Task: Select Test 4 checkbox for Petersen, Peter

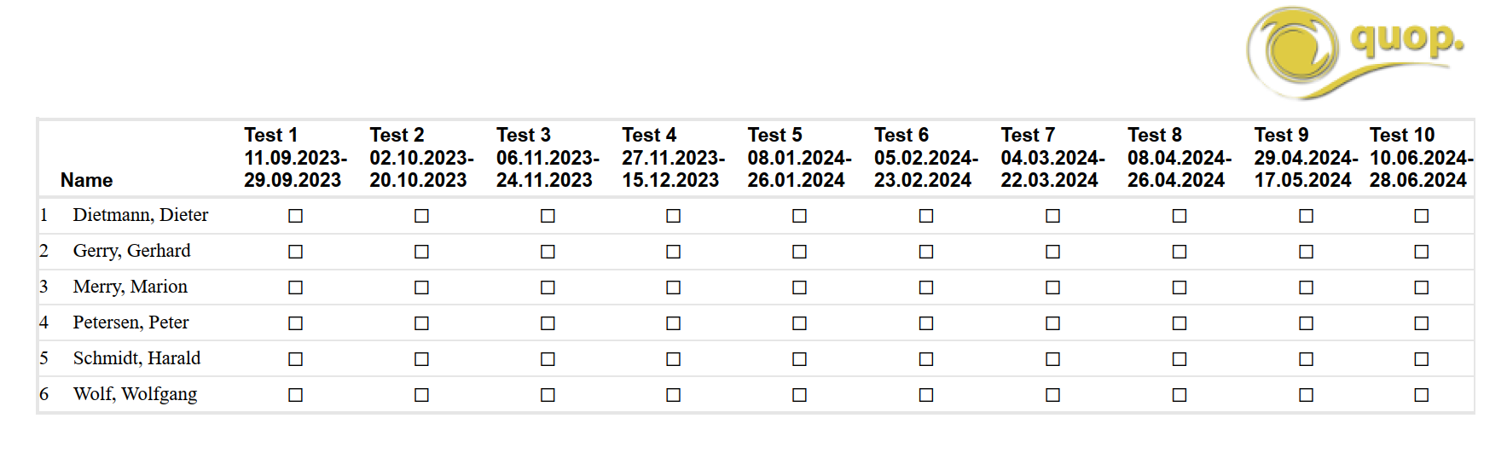Action: click(673, 323)
